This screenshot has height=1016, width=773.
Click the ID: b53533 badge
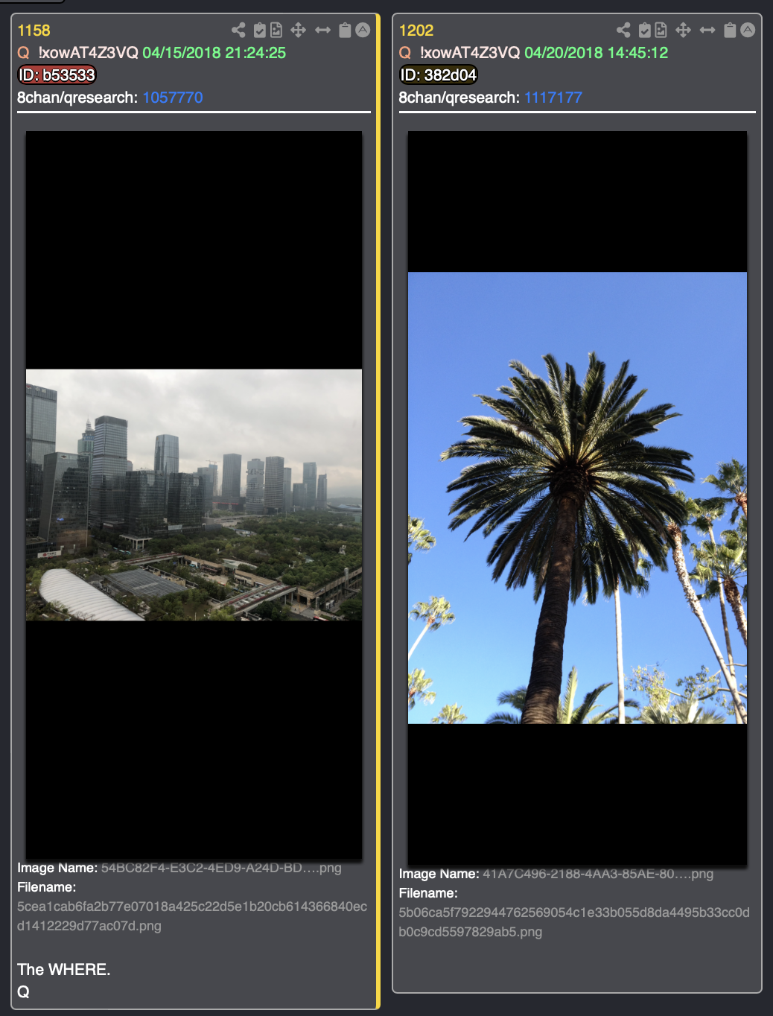[x=57, y=75]
